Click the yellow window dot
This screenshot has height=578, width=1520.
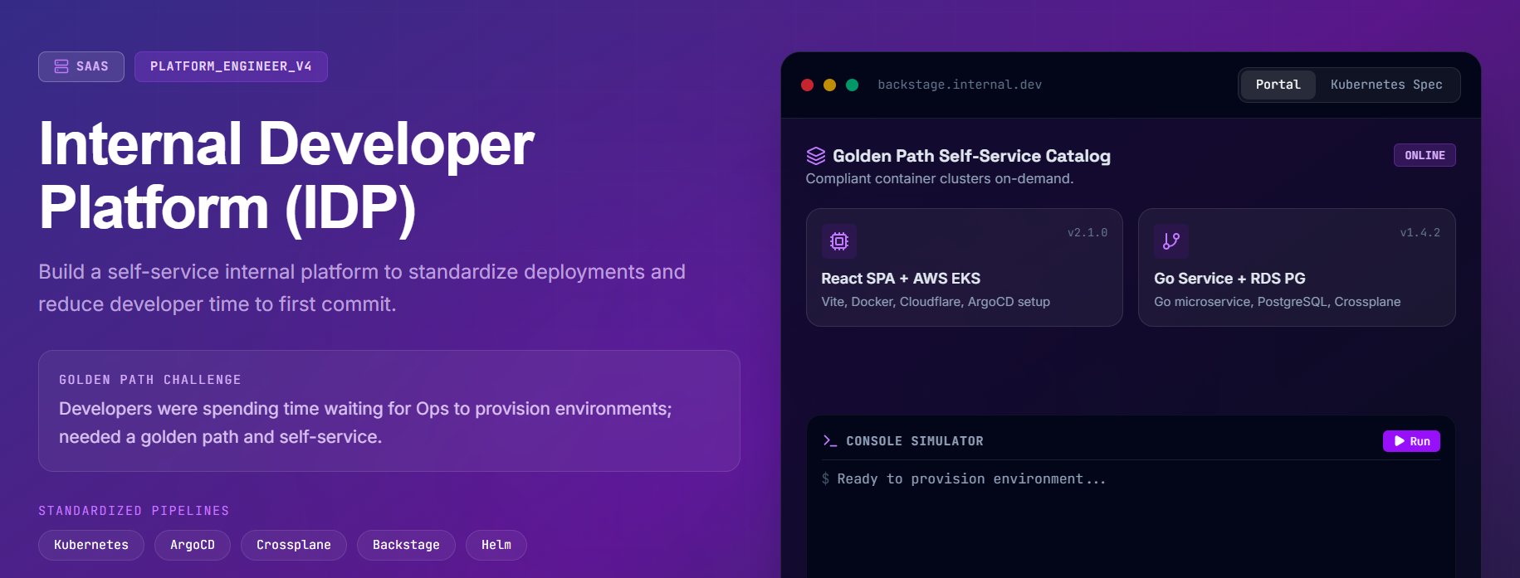[829, 85]
